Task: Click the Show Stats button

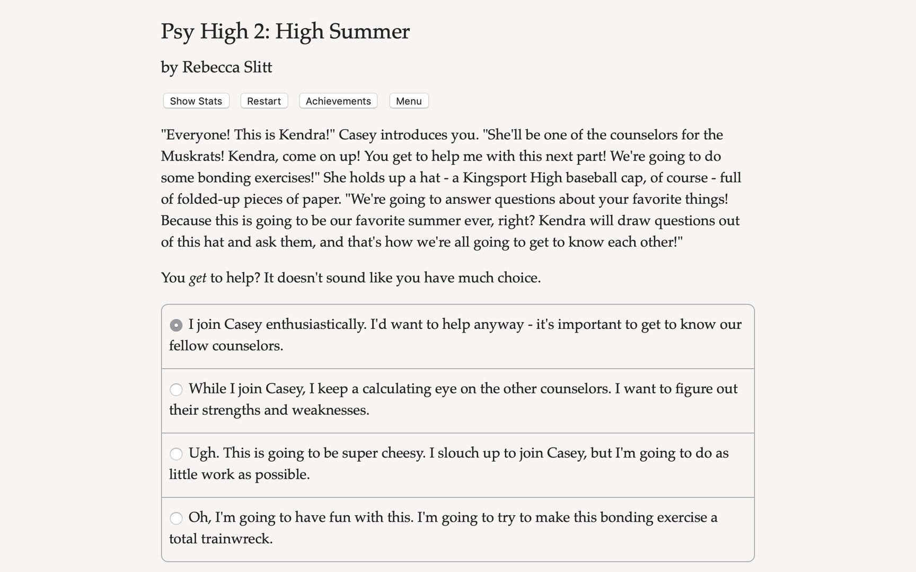Action: pos(195,101)
